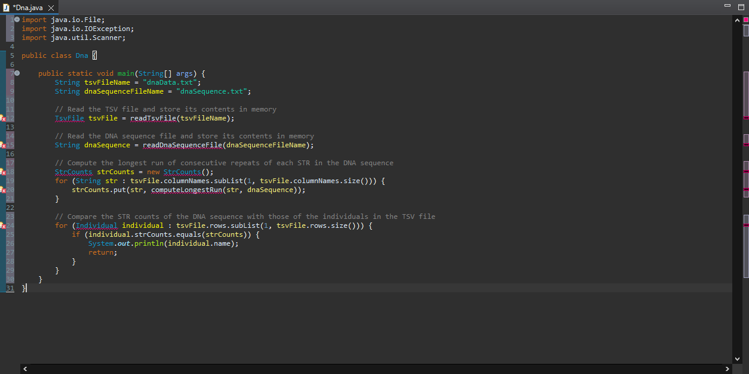Viewport: 749px width, 374px height.
Task: Click 'dnaSequenceFileName' variable declaration on line 9
Action: 124,91
